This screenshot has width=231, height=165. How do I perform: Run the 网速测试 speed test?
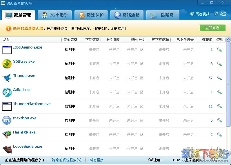(x=200, y=14)
